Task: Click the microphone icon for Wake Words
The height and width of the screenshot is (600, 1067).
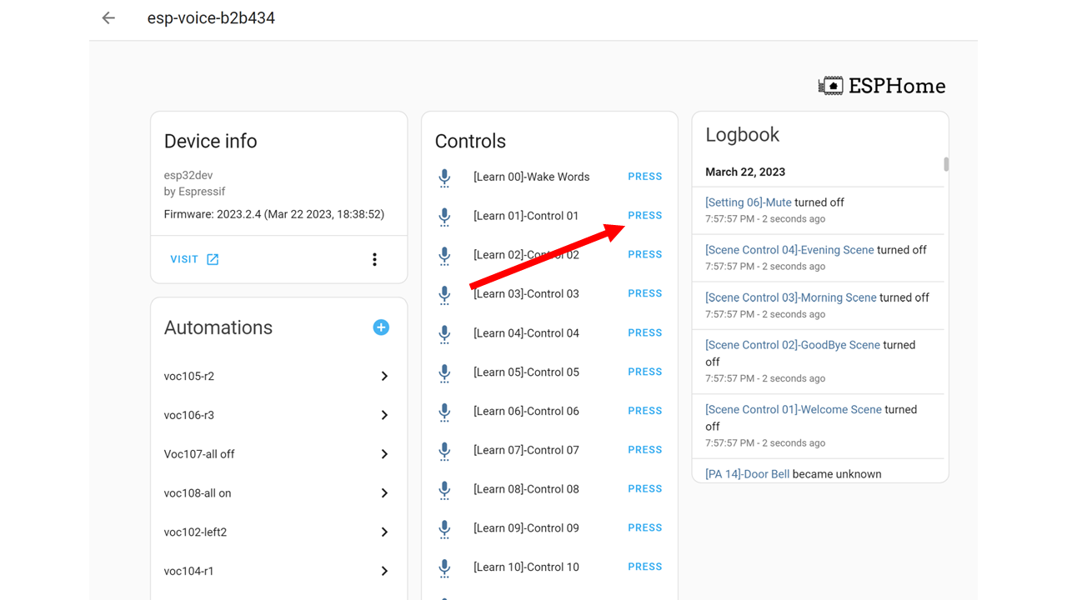Action: click(444, 177)
